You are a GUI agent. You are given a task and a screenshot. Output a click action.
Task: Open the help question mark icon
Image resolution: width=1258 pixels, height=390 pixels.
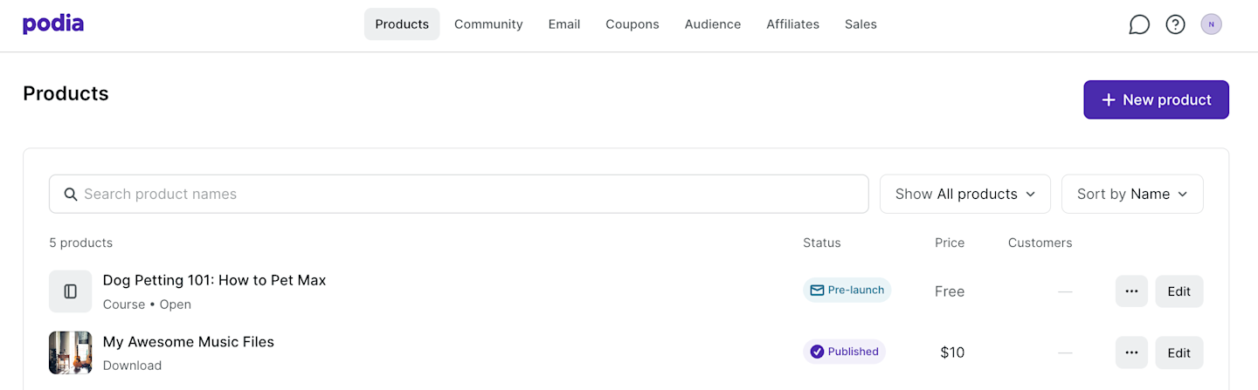(1176, 24)
